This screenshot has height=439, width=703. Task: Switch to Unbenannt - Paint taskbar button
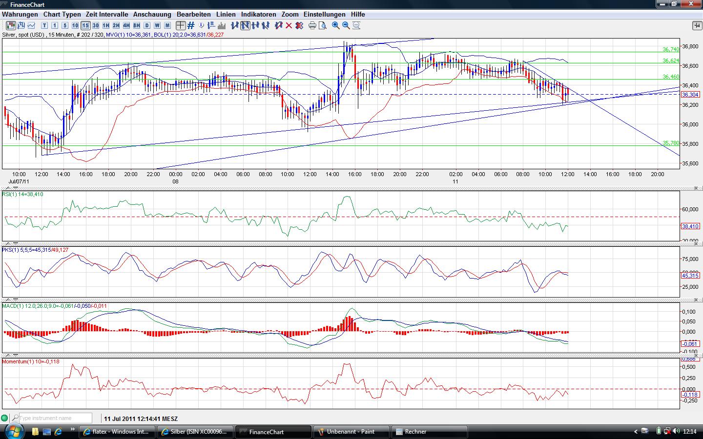(351, 432)
